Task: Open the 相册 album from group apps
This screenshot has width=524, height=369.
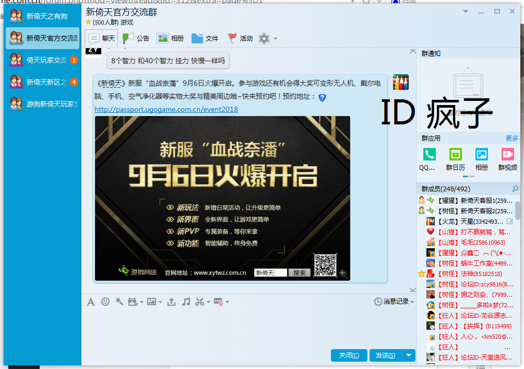Action: coord(481,155)
